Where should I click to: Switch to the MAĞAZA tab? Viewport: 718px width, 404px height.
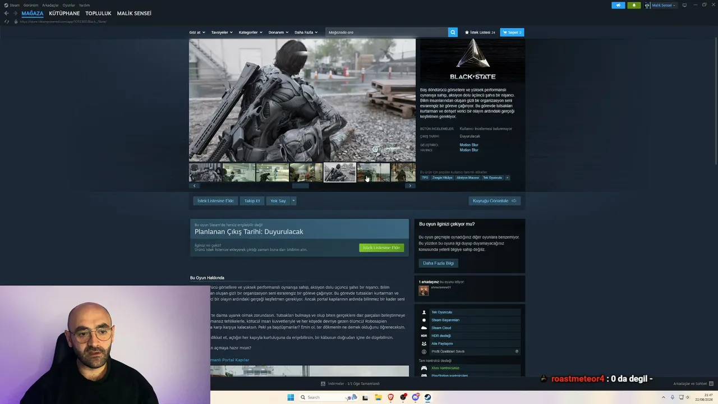pos(33,13)
